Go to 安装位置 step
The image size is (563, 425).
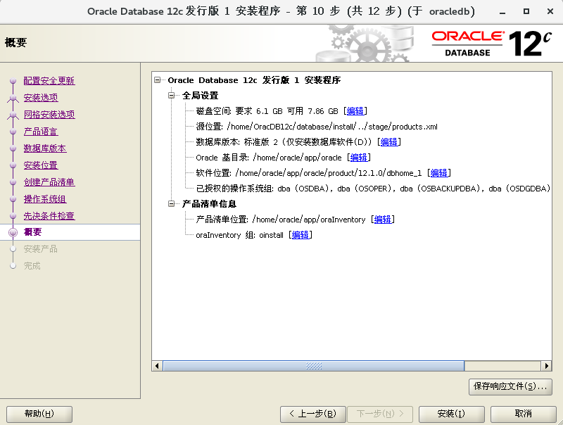[41, 165]
